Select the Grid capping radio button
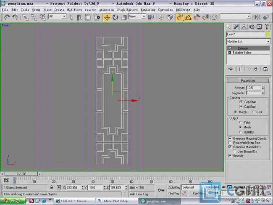The height and width of the screenshot is (205, 273). [253, 112]
